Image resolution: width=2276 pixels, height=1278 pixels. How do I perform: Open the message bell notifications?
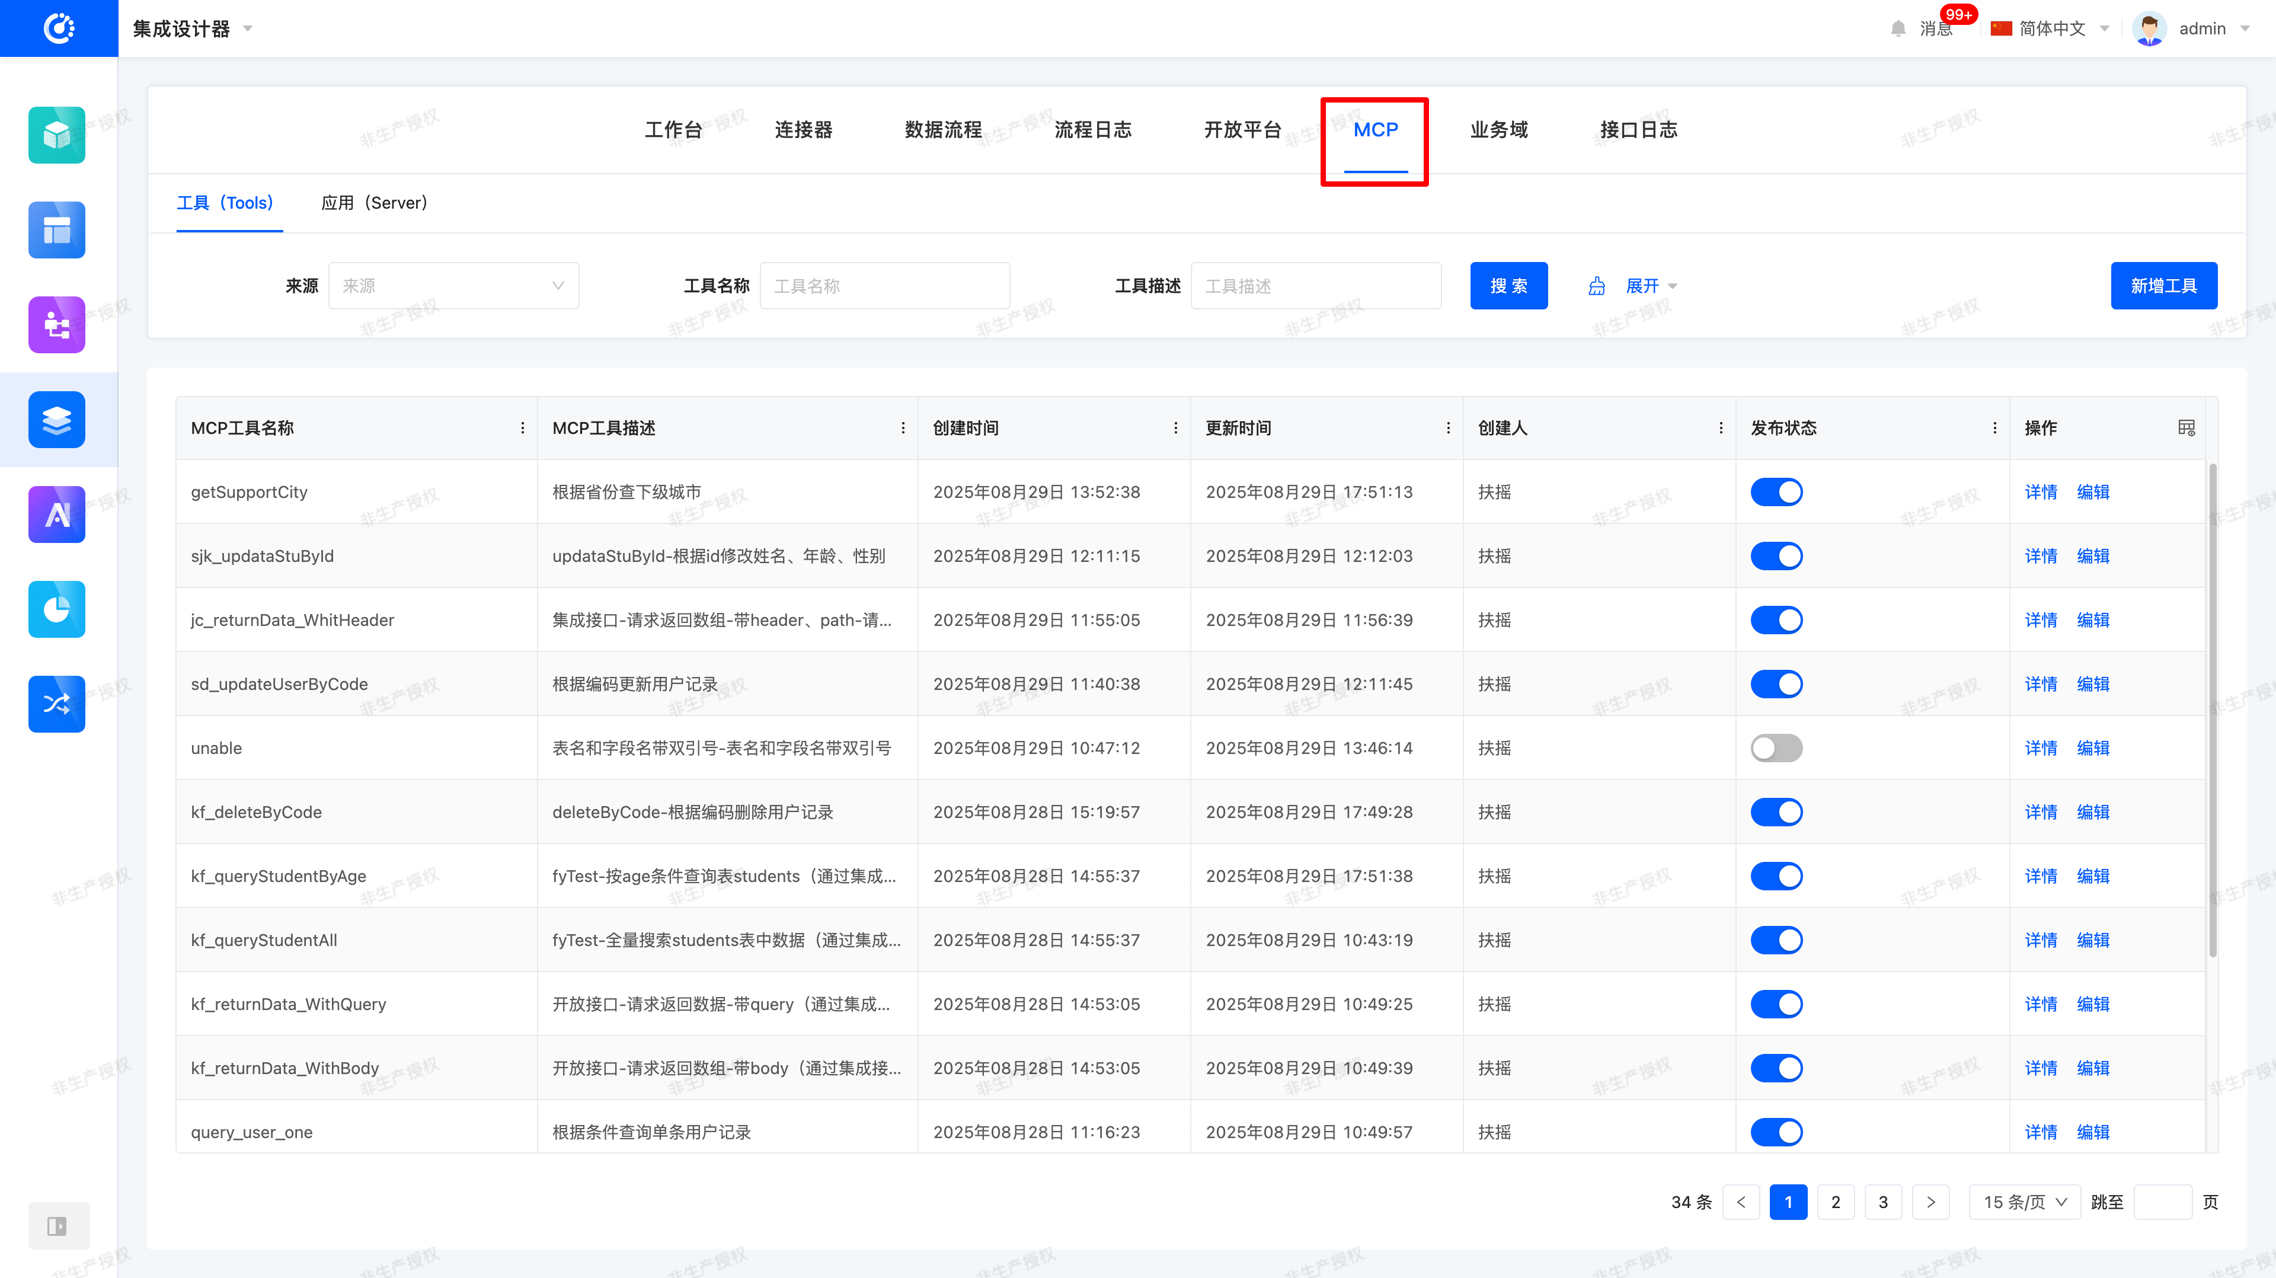[1898, 28]
